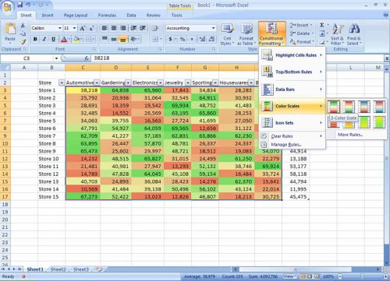Screen dimensions: 390x281
Task: Choose the first green-yellow-red color scale swatch
Action: click(x=333, y=107)
